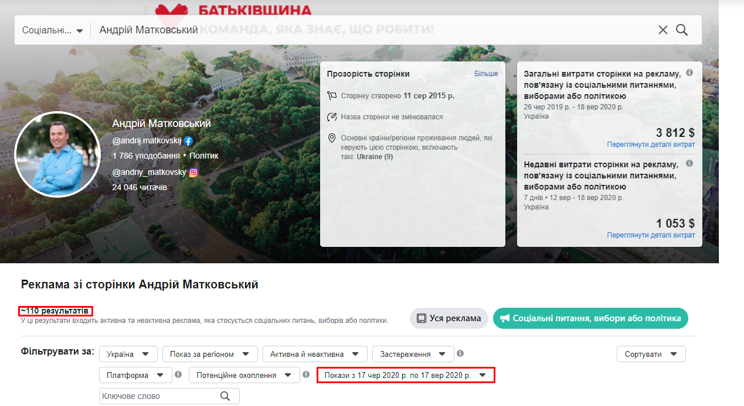Click info icon beside Загальні витрати сторінки
Viewport: 744px width, 406px height.
tap(689, 73)
